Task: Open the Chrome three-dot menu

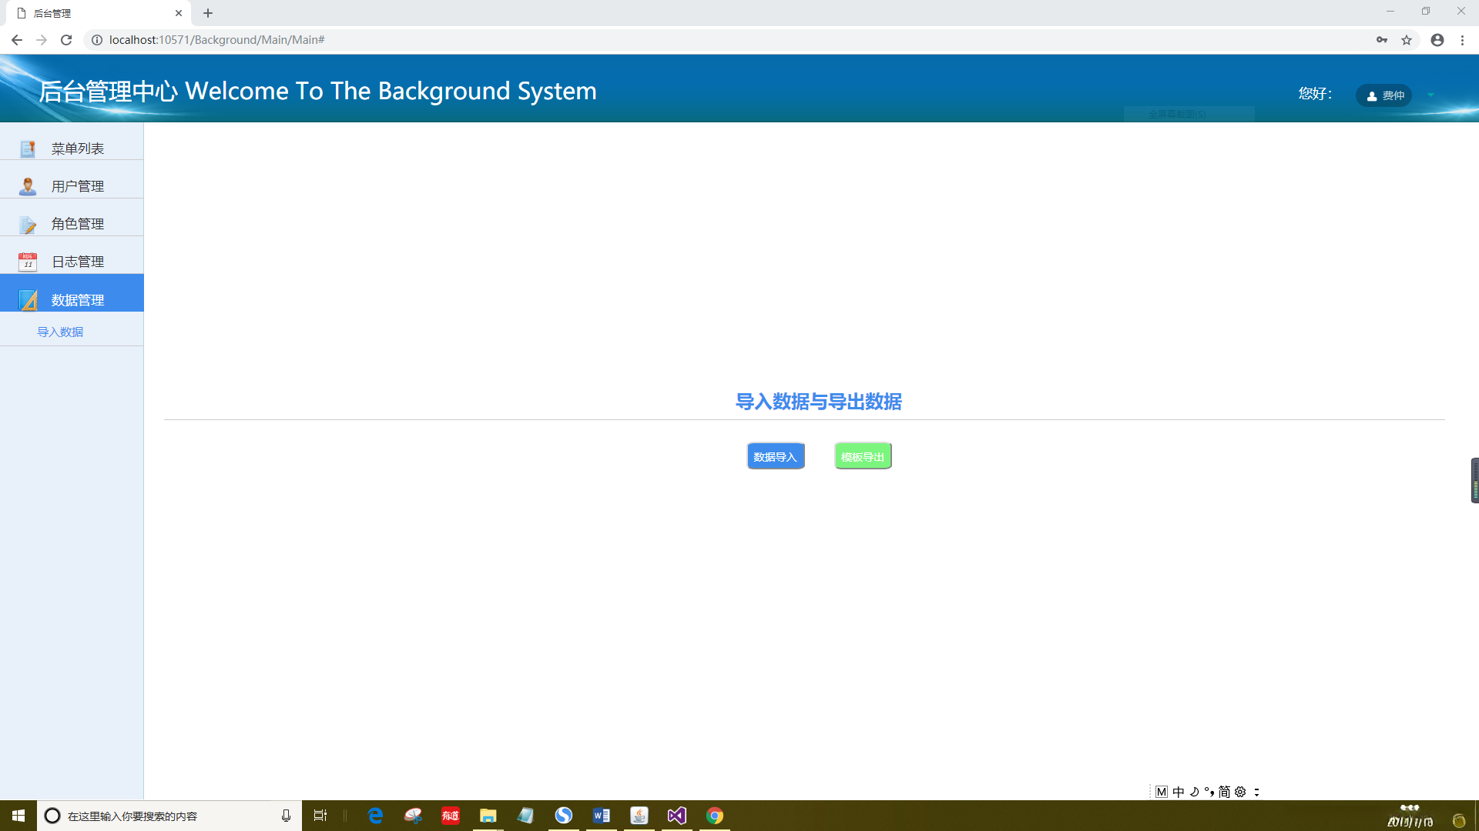Action: click(1462, 40)
